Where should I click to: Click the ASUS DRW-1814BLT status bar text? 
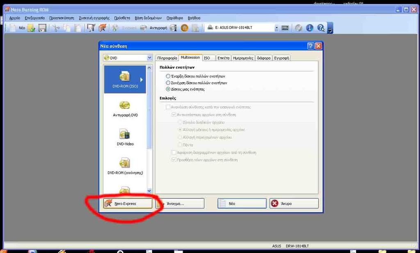click(x=290, y=246)
